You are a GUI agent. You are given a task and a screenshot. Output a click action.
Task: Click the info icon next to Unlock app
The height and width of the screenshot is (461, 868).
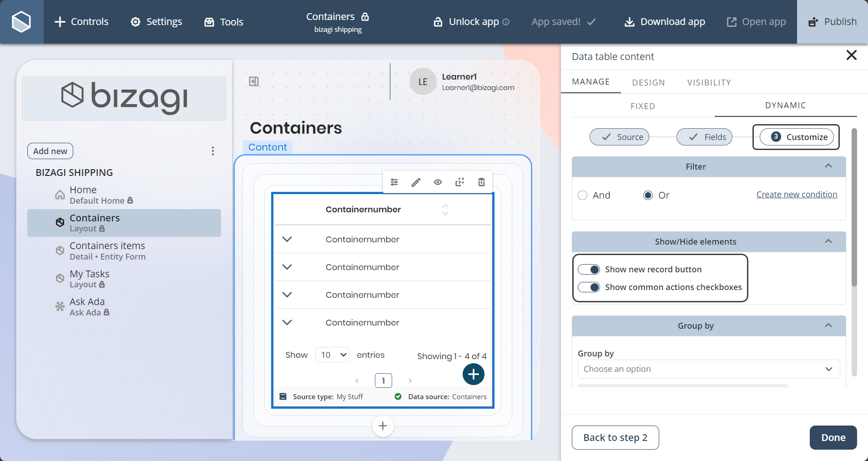506,22
